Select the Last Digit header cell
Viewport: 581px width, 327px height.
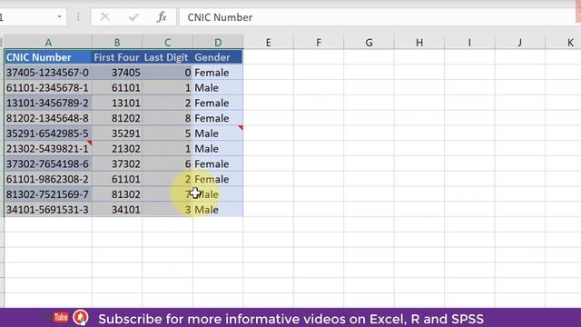[x=167, y=57]
